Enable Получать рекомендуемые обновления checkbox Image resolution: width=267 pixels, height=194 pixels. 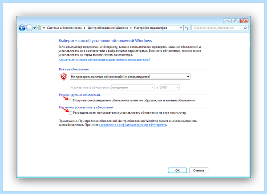(x=70, y=101)
